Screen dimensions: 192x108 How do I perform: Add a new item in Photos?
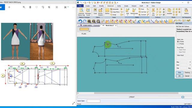[9, 7]
